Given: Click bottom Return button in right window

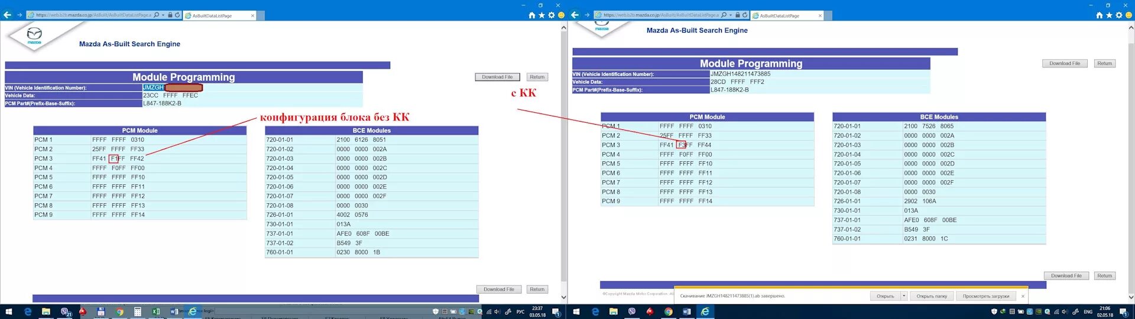Looking at the screenshot, I should [x=1105, y=276].
